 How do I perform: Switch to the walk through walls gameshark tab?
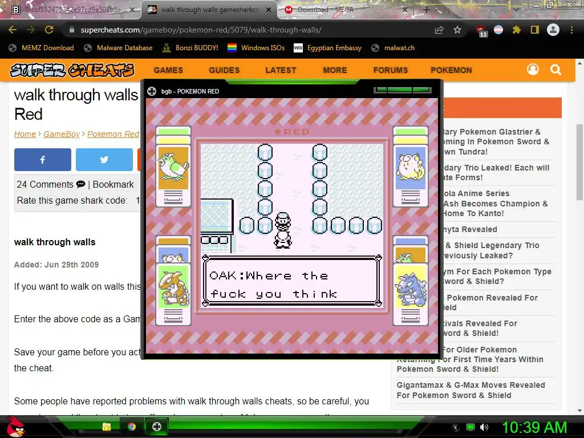point(209,10)
